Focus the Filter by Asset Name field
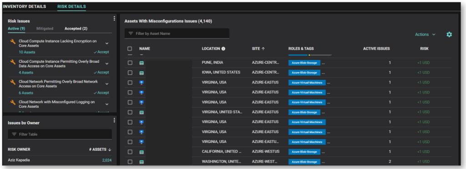The image size is (466, 169). click(x=177, y=34)
